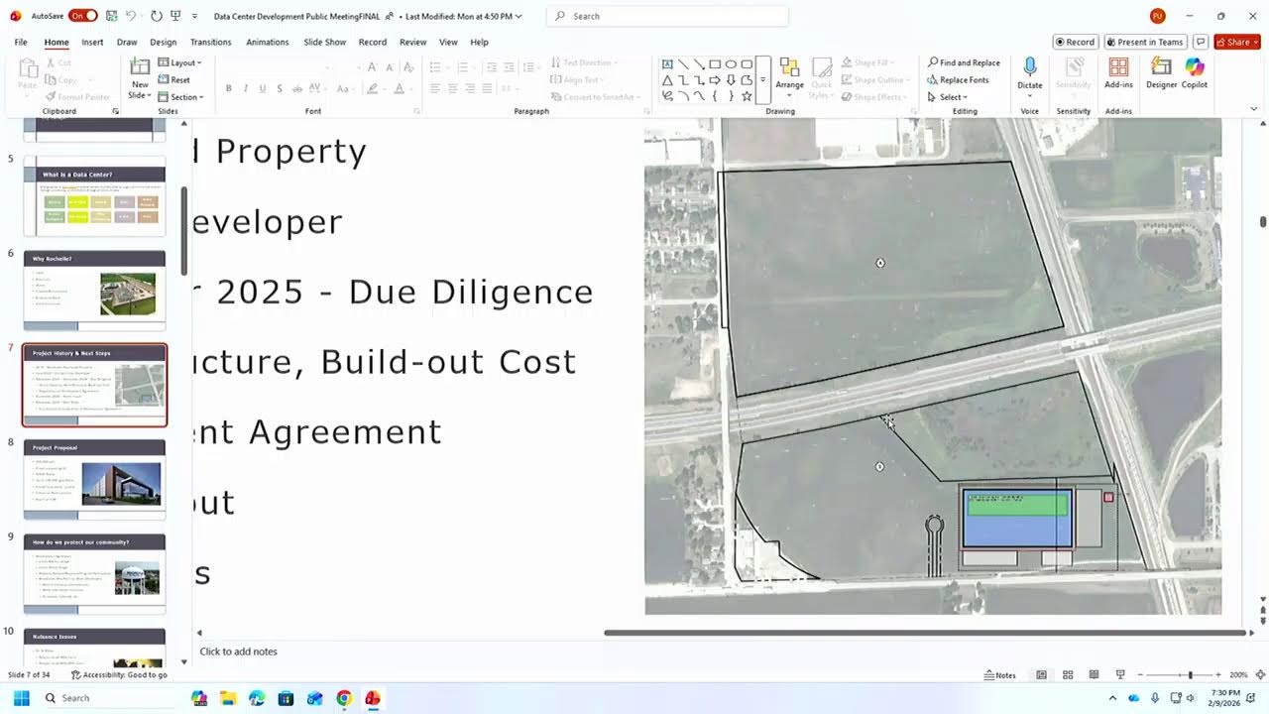Start Slide Show from the status bar
The image size is (1269, 714).
[1120, 674]
